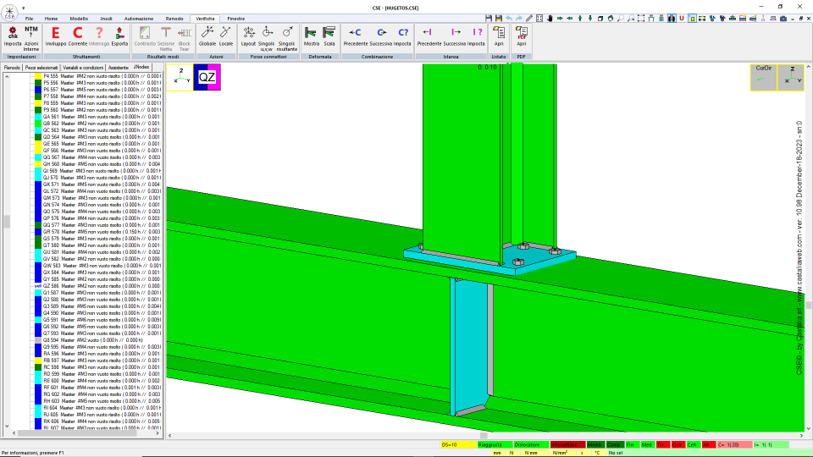Open the Variabili e condizioni panel tab
Viewport: 813px width, 457px height.
83,68
